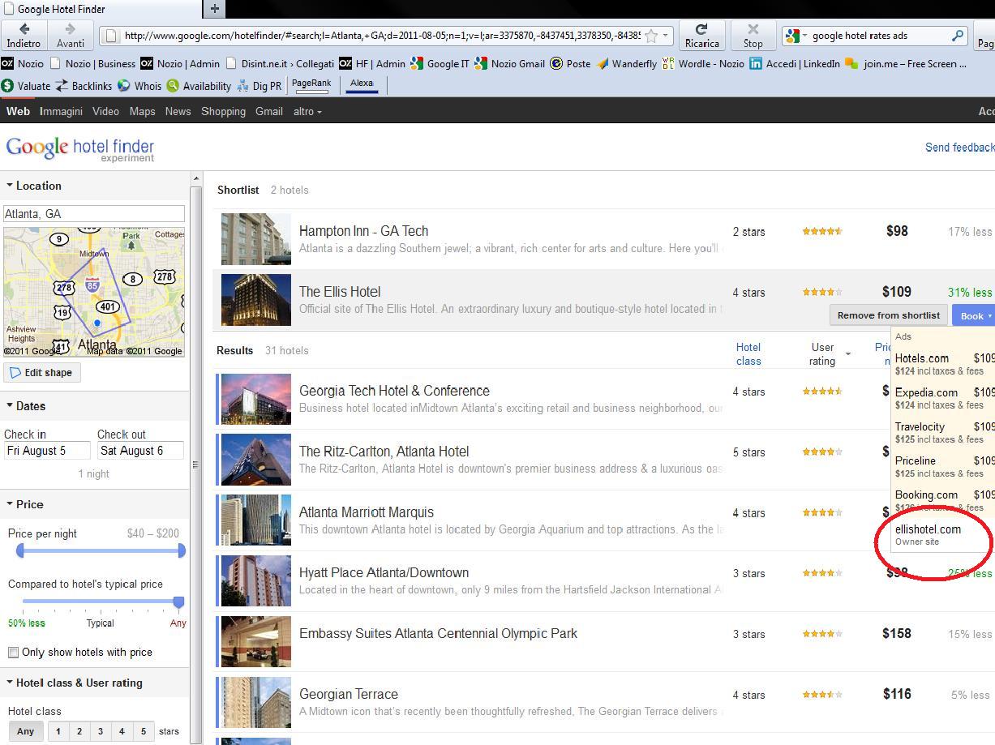Click the Send feedback link

(x=959, y=148)
